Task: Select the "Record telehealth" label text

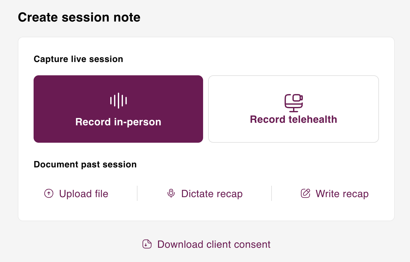Action: coord(293,120)
